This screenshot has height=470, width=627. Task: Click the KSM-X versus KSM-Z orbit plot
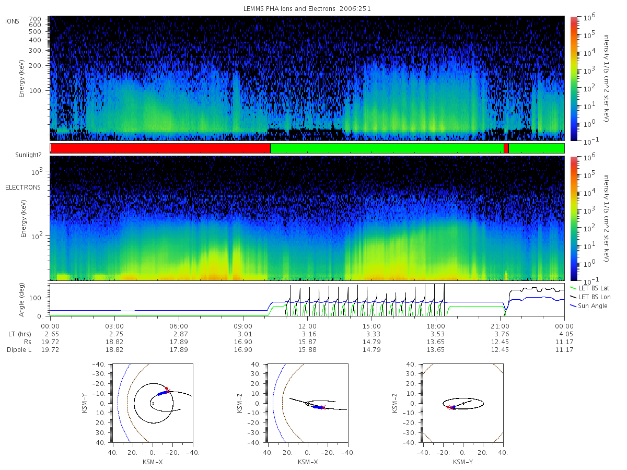[307, 403]
